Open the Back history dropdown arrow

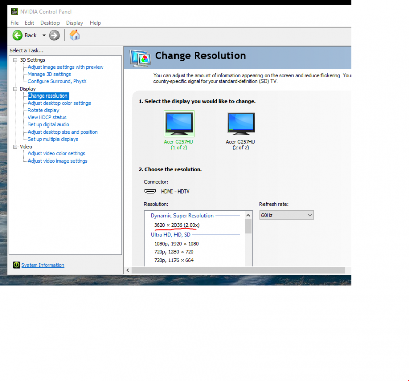(44, 35)
